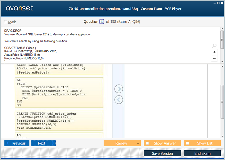225x160 pixels.
Task: Select the CREATE FUNCTION udf_price_index block
Action: pos(59,121)
